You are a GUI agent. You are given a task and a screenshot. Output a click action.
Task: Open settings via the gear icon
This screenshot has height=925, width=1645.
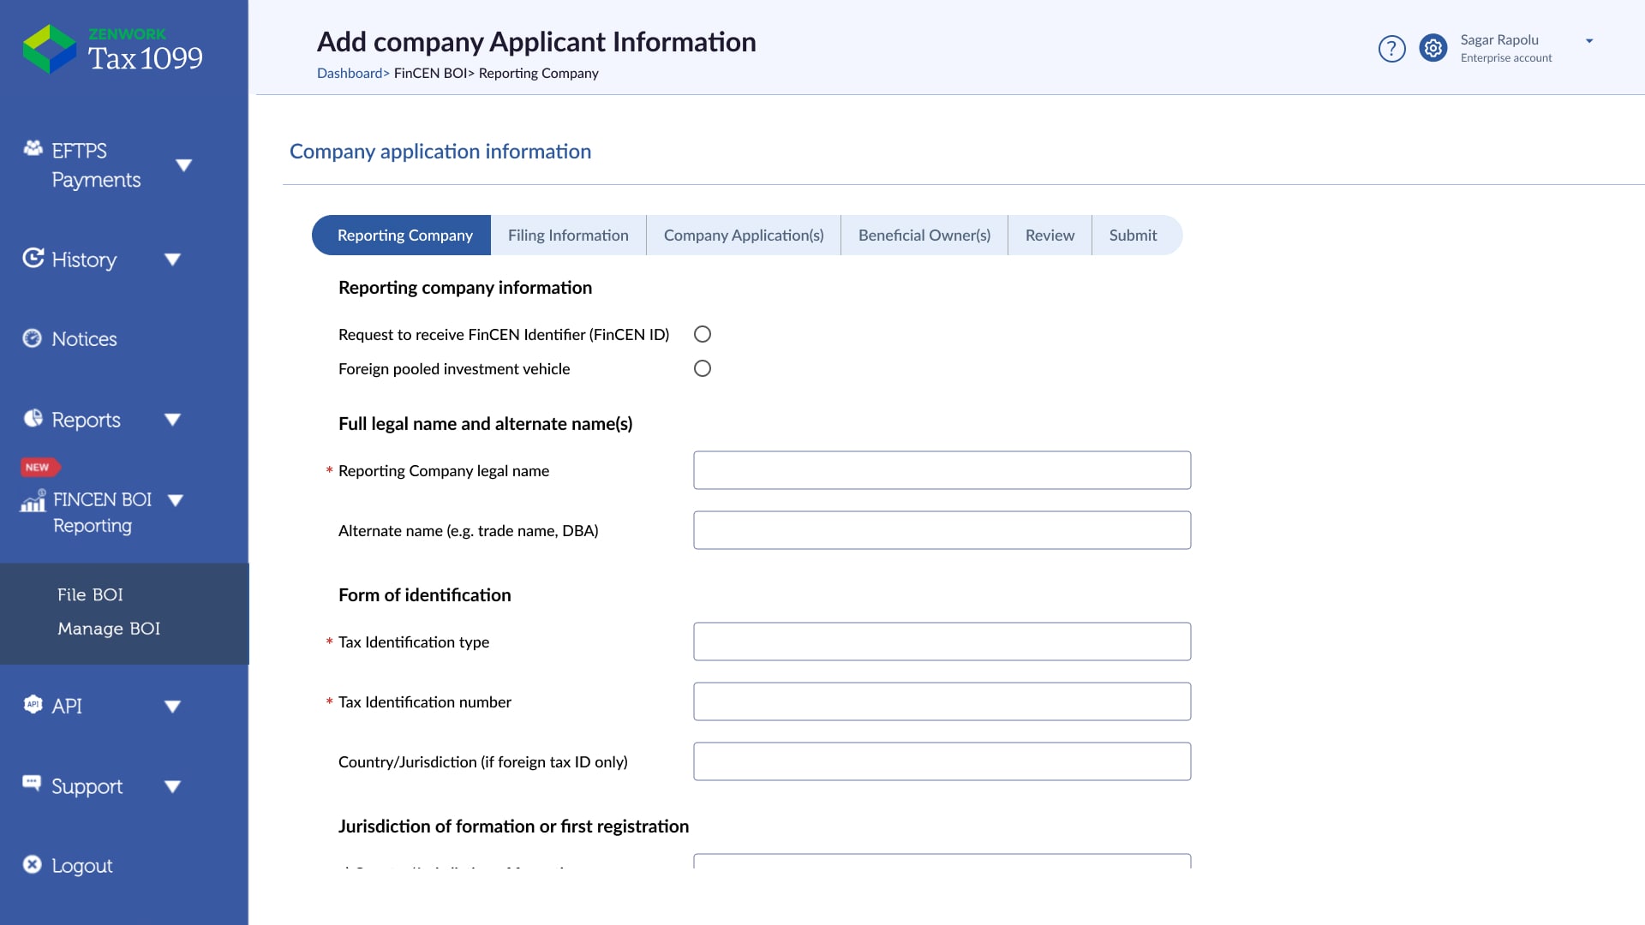tap(1433, 48)
